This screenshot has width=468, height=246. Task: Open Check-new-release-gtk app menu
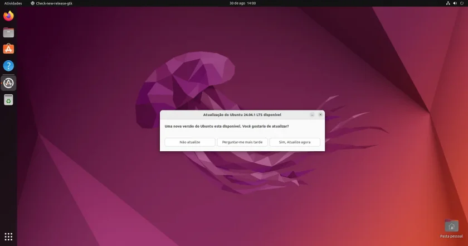[51, 3]
